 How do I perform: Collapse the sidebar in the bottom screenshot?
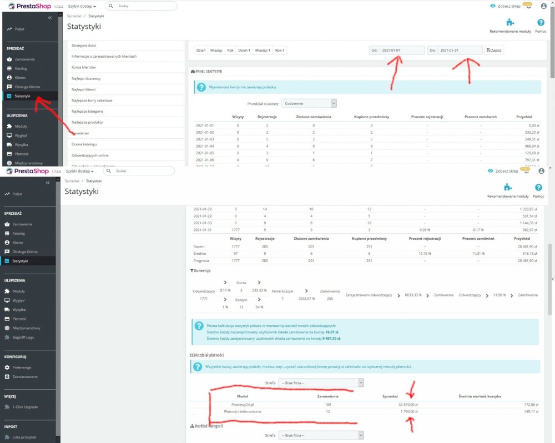pyautogui.click(x=47, y=183)
